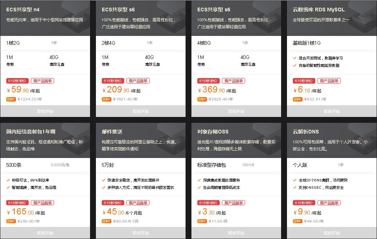The image size is (377, 239).
Task: Click the 618秒杀价 badge on 邮件推送 card
Action: pyautogui.click(x=113, y=203)
